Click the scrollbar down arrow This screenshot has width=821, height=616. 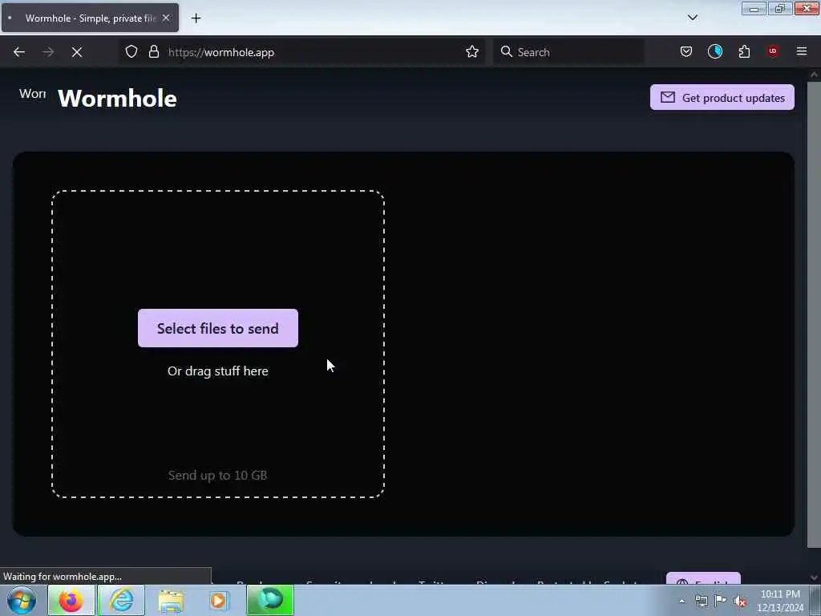pyautogui.click(x=814, y=577)
